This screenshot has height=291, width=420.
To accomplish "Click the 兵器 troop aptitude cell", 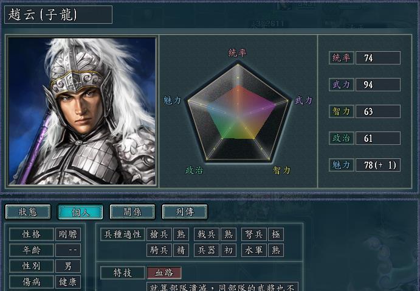I will pos(207,250).
